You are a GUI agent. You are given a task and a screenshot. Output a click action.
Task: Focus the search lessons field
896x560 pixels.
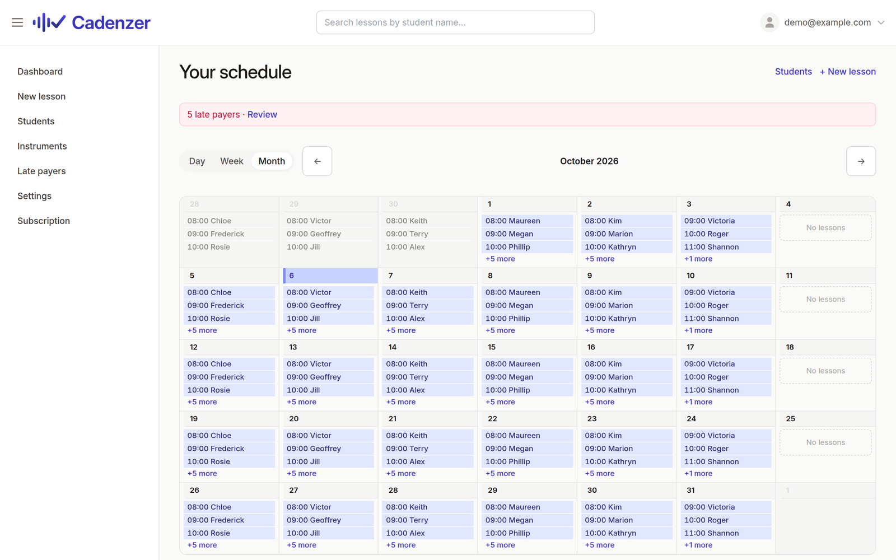tap(455, 22)
